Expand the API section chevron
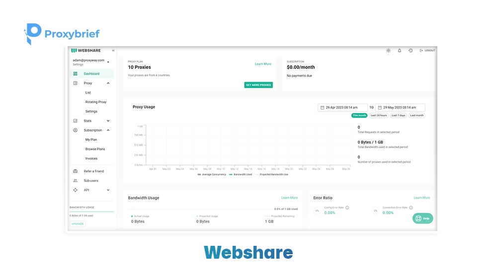Screen dimensions: 497x279 pos(108,190)
